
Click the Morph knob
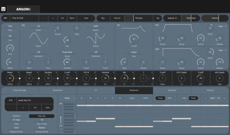tap(143, 62)
